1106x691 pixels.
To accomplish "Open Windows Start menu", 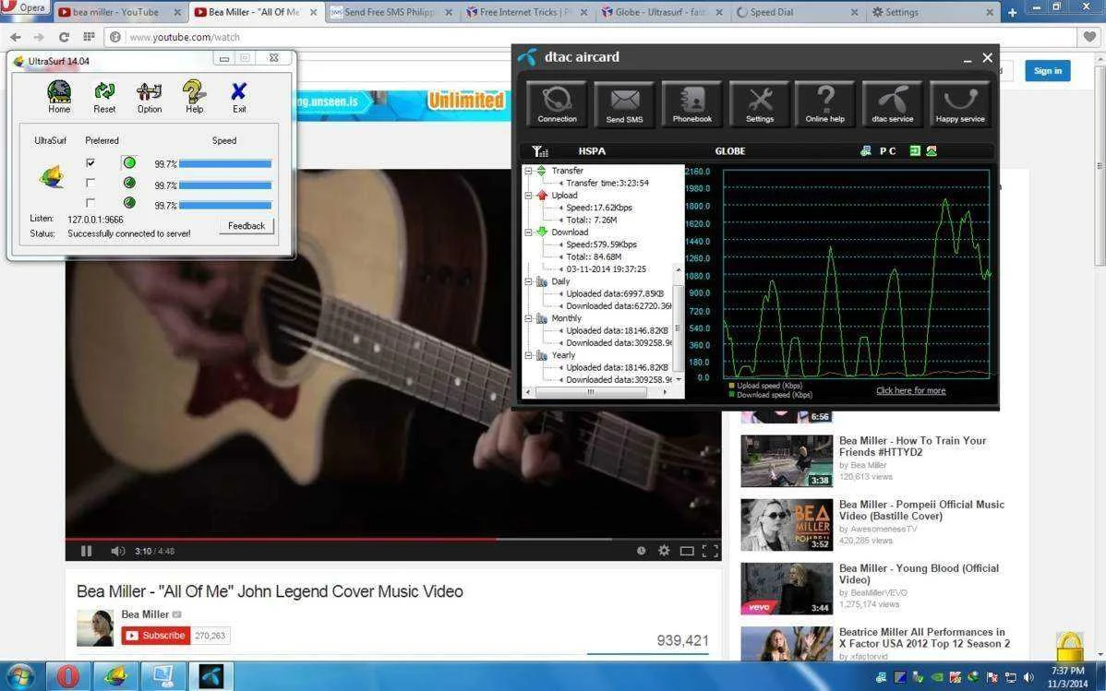I will (19, 675).
